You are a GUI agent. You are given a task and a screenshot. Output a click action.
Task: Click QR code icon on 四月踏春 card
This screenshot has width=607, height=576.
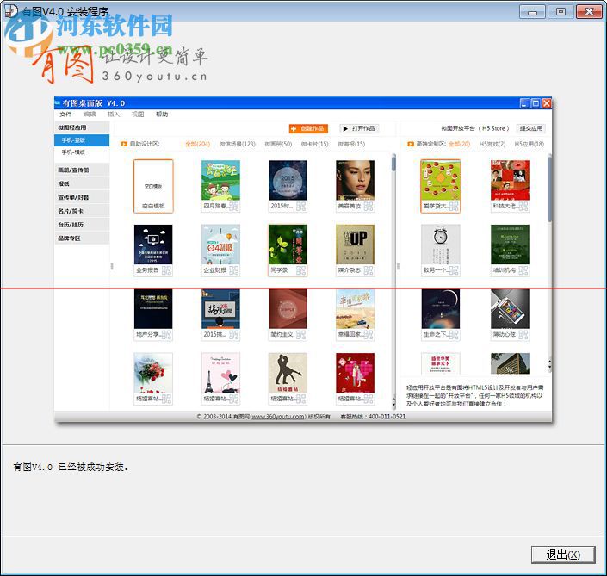(234, 207)
